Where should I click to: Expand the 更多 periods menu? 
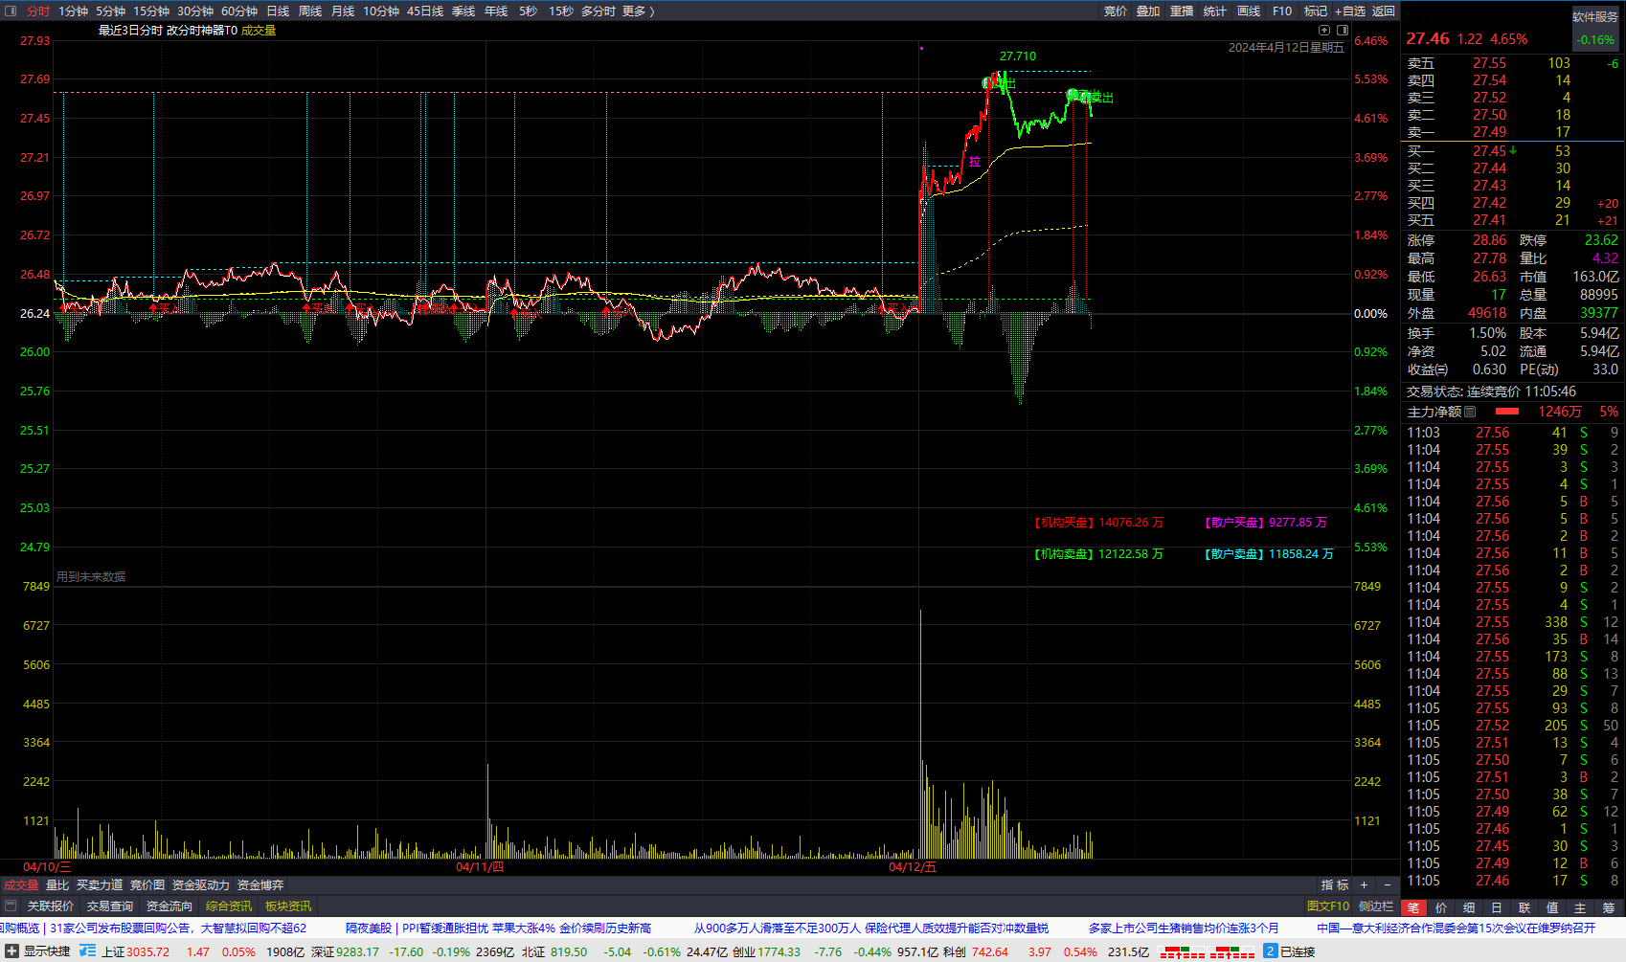coord(638,11)
